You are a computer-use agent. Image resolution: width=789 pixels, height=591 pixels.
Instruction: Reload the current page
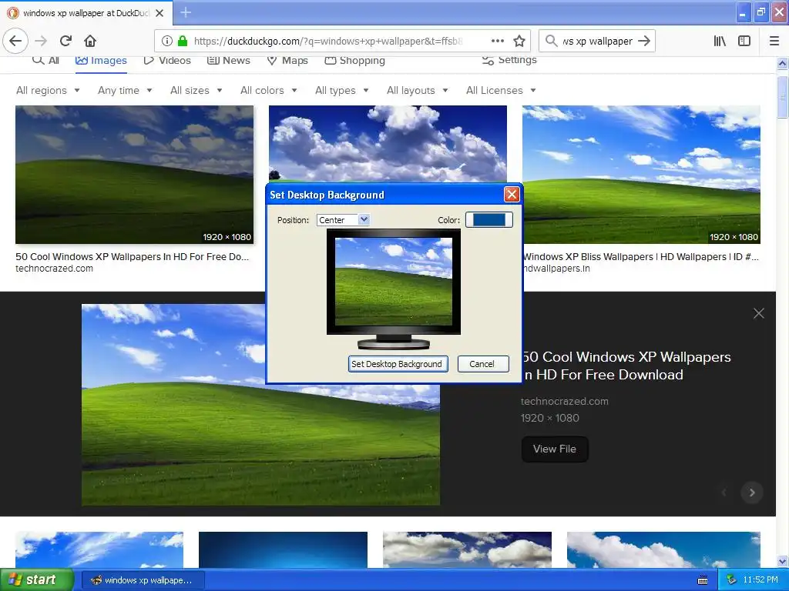(x=66, y=41)
